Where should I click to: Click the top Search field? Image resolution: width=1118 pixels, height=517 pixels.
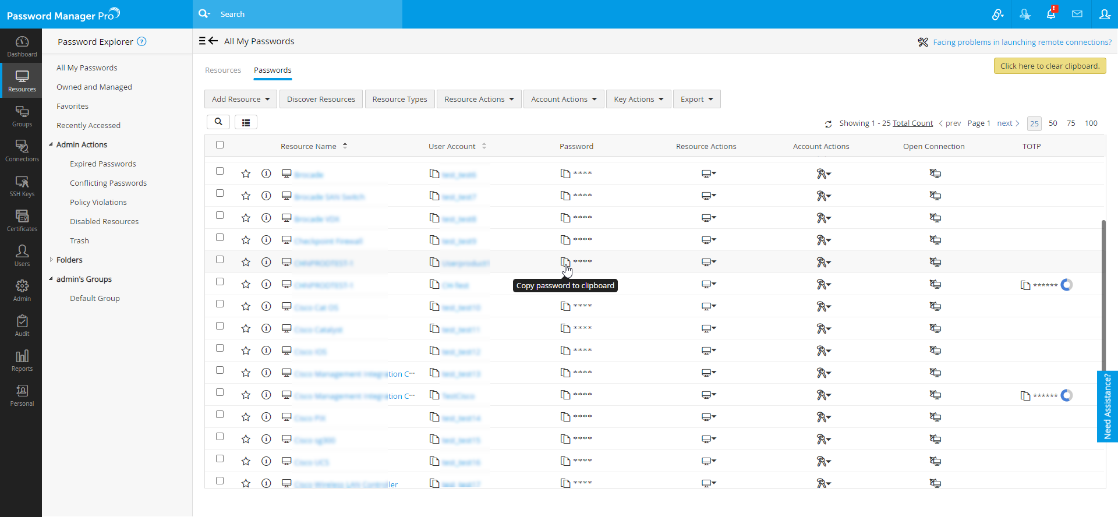[x=298, y=14]
